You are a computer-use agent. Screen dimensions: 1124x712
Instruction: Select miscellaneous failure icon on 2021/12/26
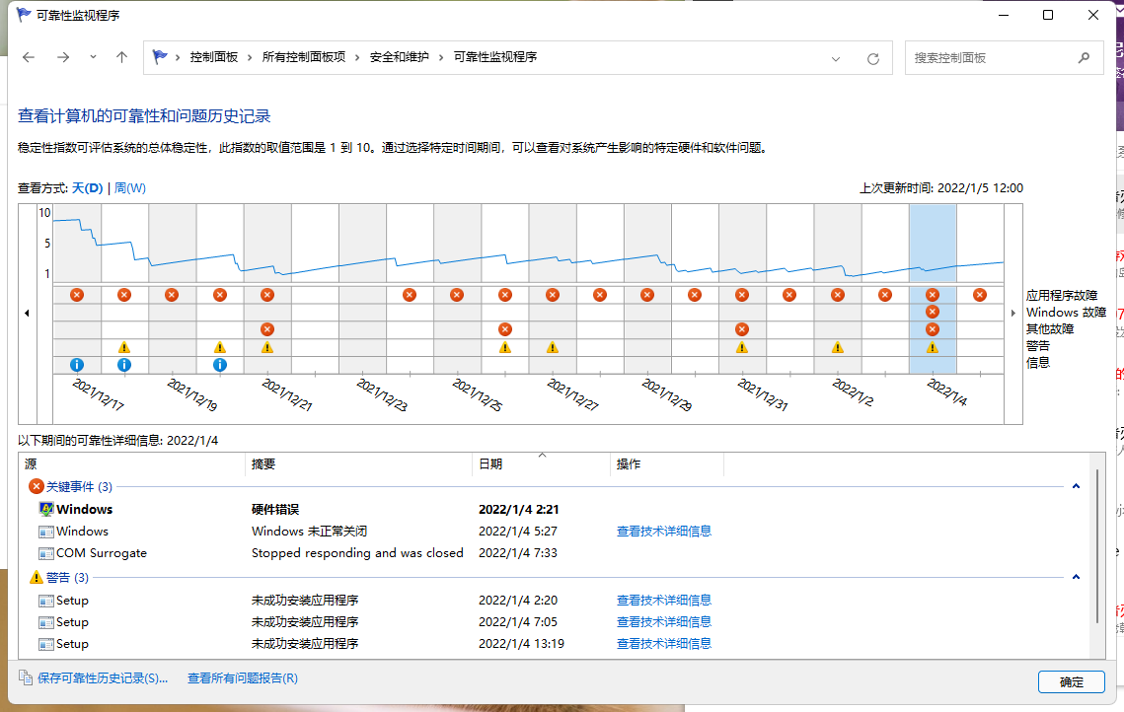[505, 329]
